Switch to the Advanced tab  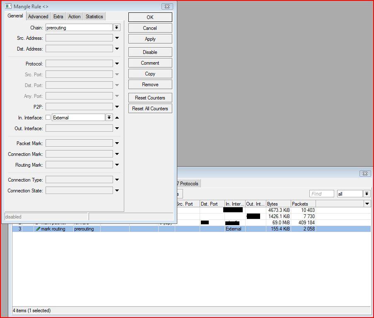tap(38, 17)
